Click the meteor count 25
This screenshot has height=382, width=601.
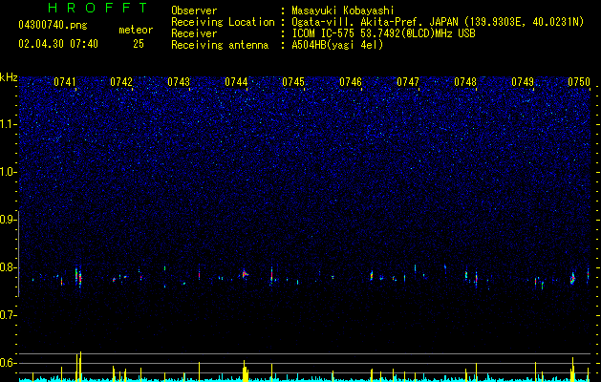139,44
